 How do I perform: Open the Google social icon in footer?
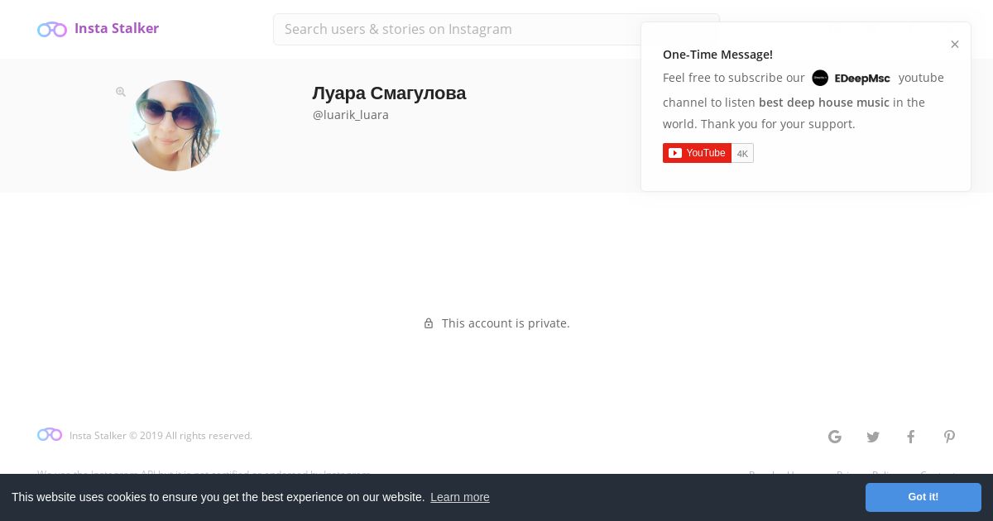(835, 437)
